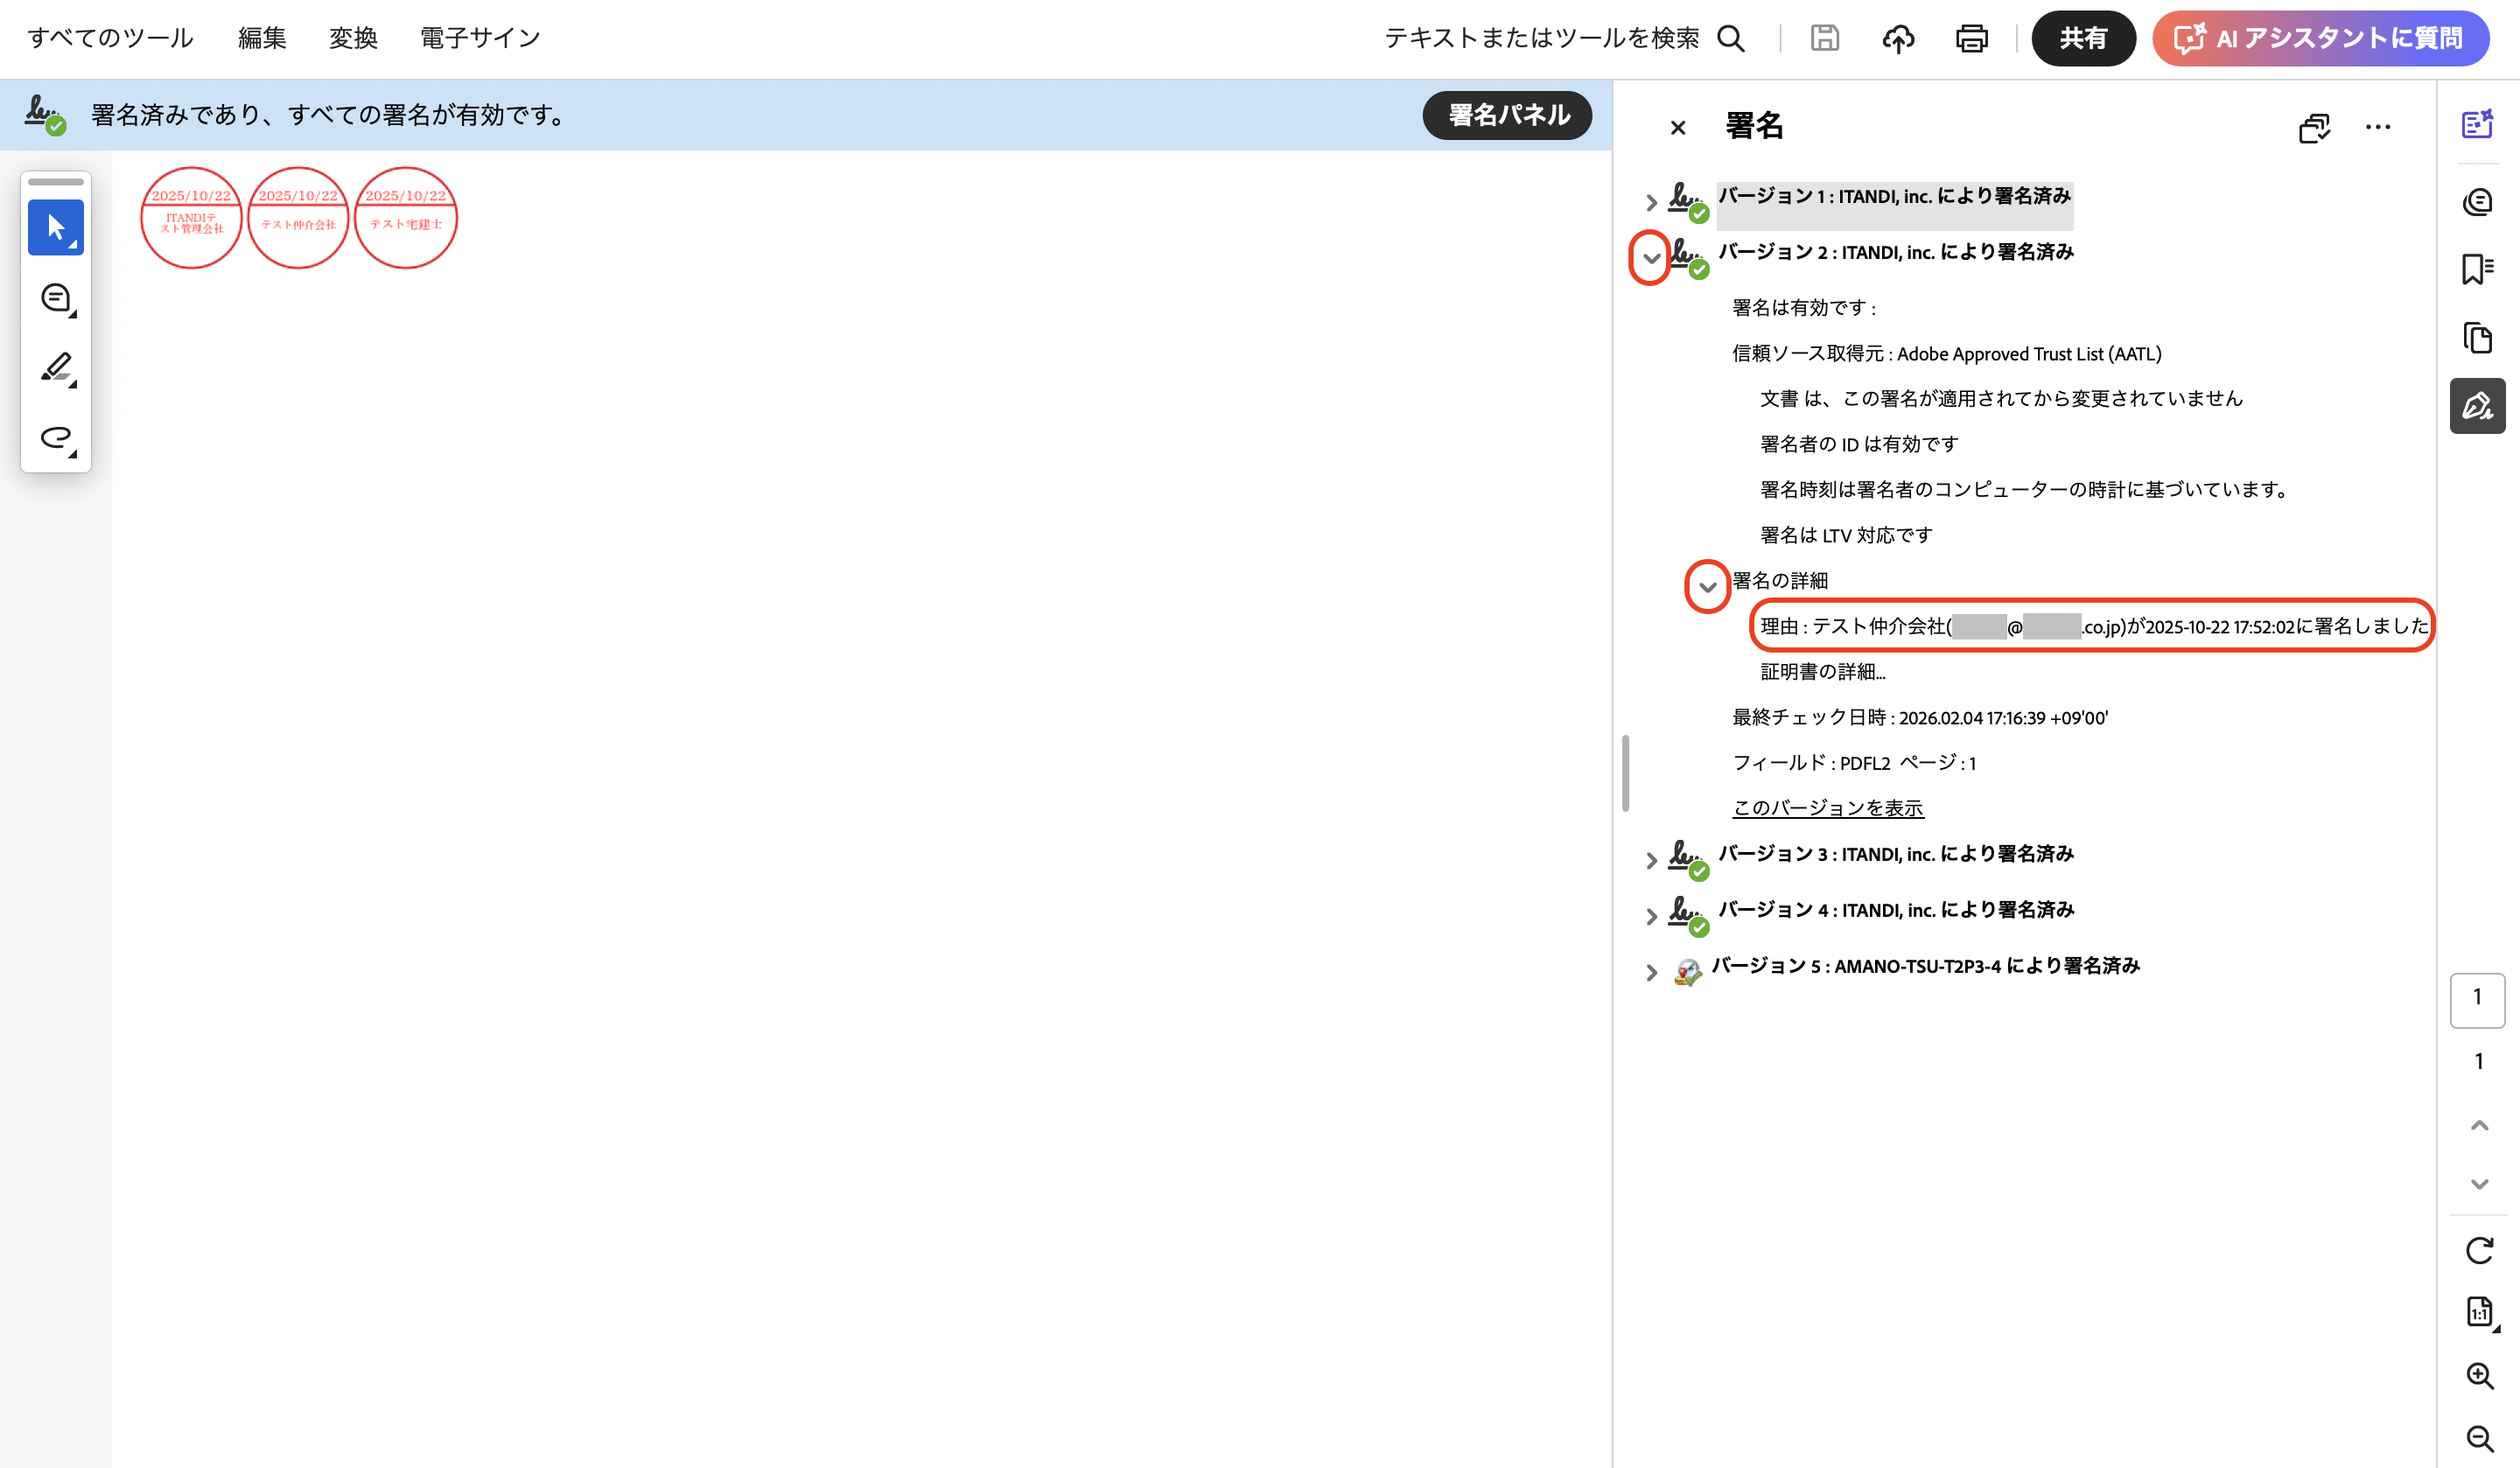Click 署名は LTV 対応です line
This screenshot has height=1468, width=2520.
click(1846, 536)
